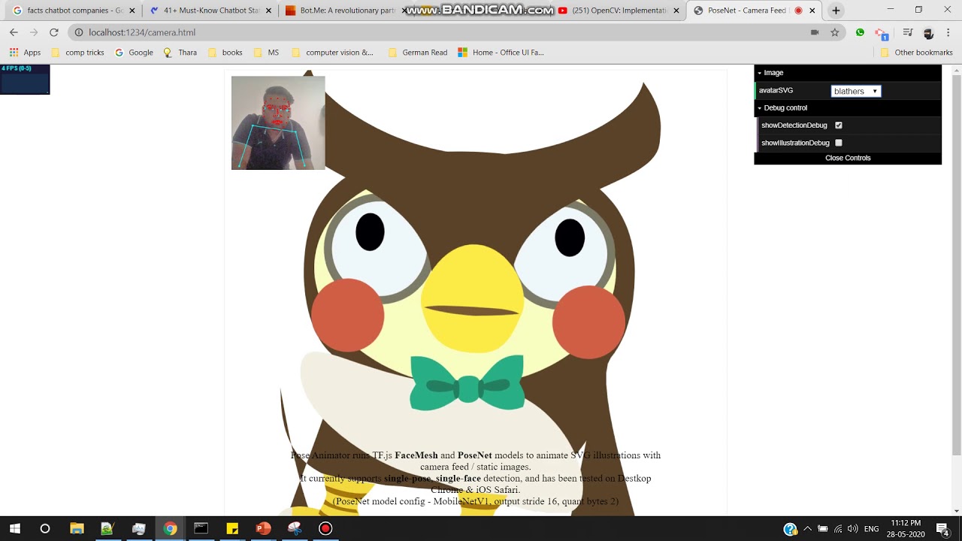
Task: Open the Thara bookmark
Action: (180, 53)
